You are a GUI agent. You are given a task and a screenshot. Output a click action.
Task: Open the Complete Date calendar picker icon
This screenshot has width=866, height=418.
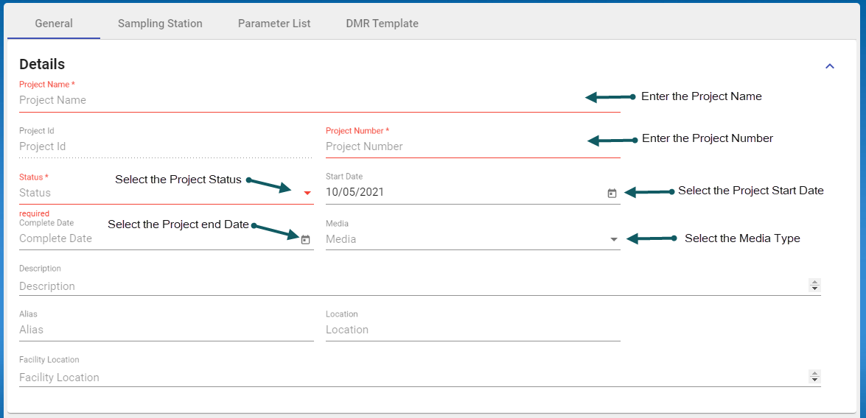[305, 239]
